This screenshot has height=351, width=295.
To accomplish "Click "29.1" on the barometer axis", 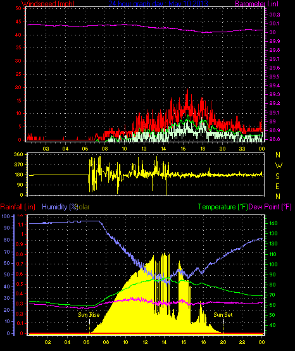I will tap(275, 113).
